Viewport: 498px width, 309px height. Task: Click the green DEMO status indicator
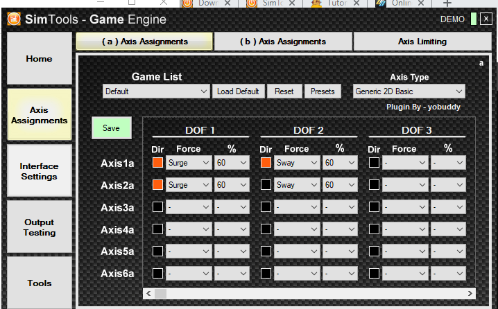[473, 19]
